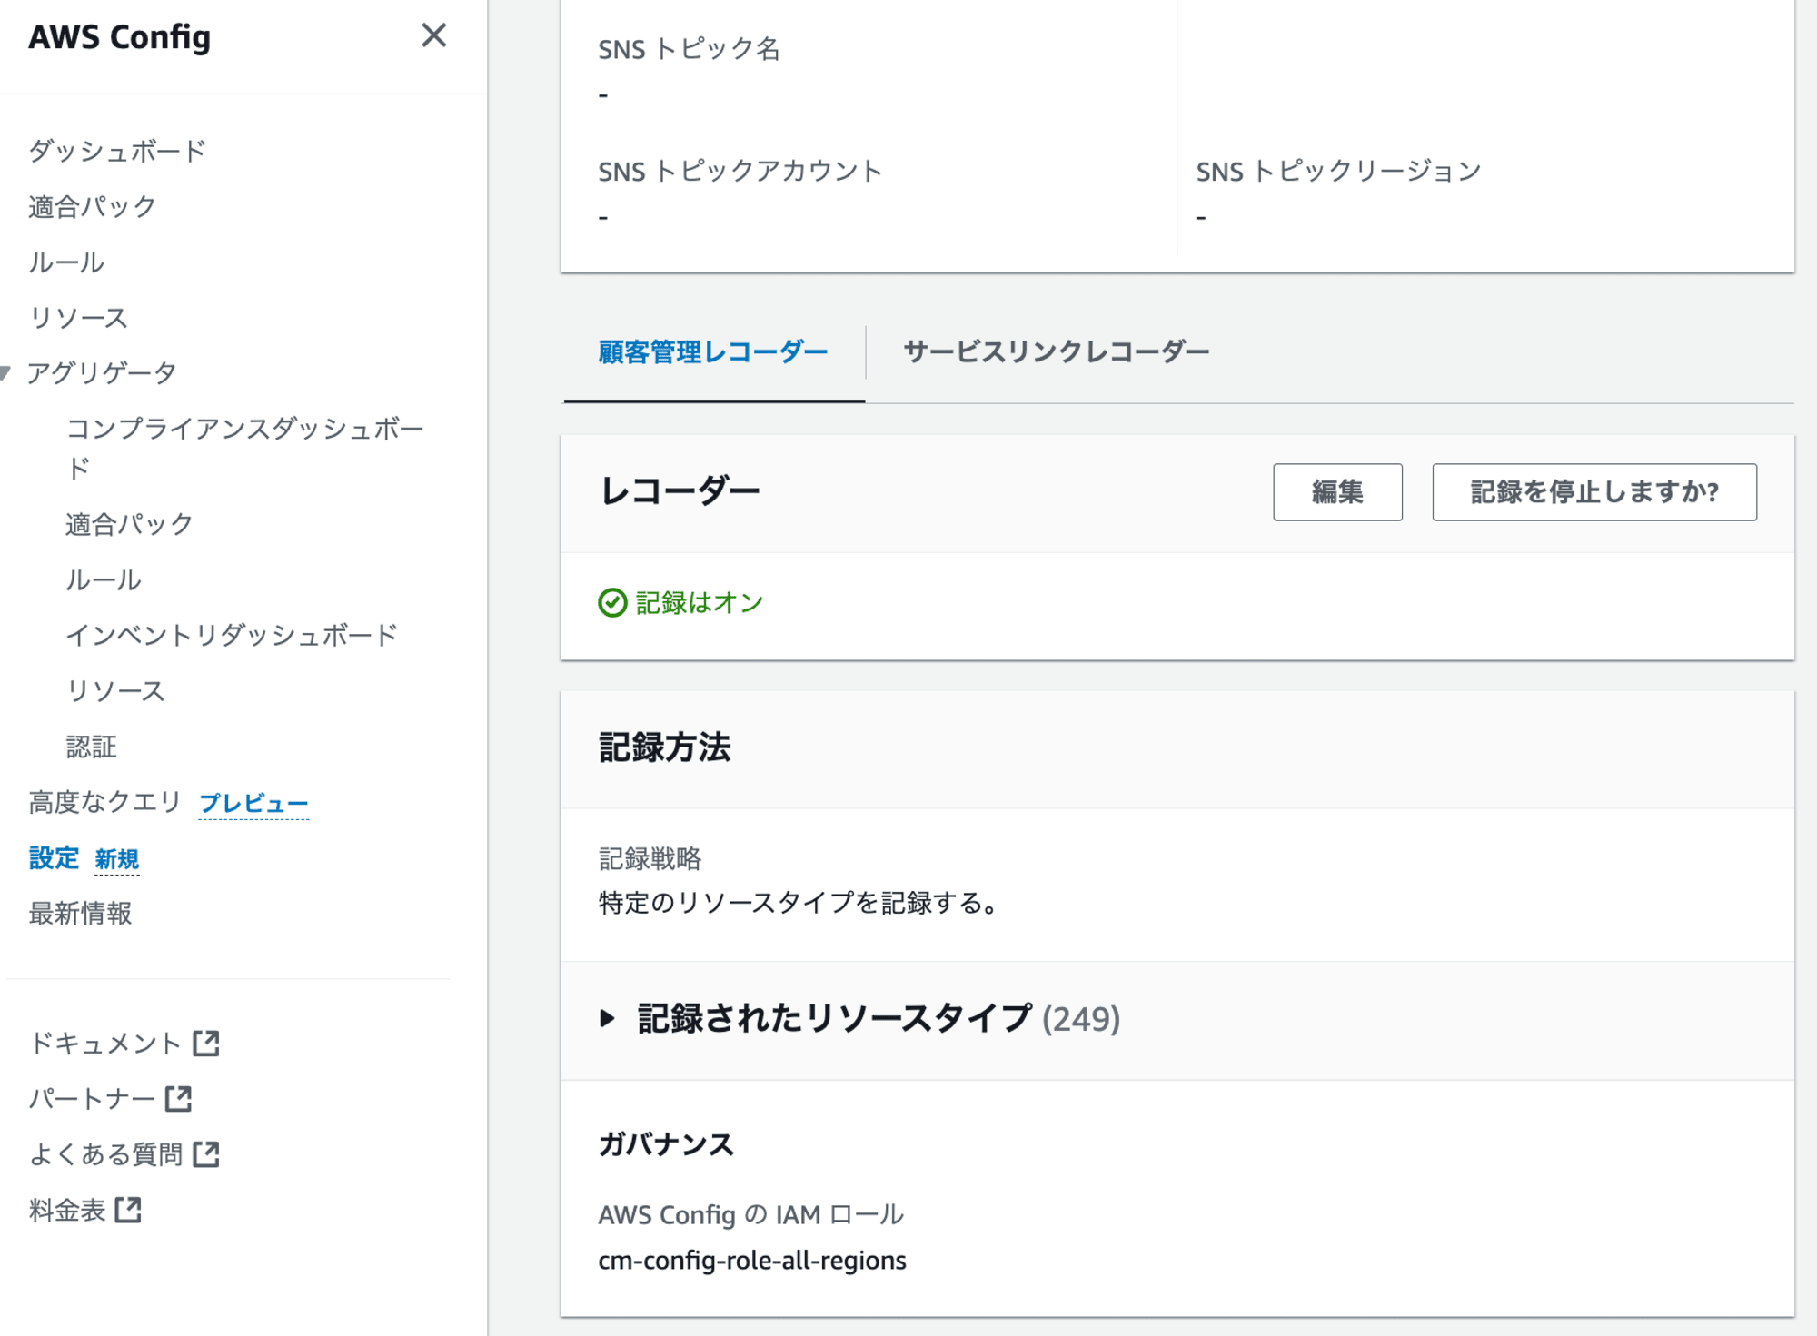Expand 記録されたリソースタイプ triangle

pos(607,1019)
